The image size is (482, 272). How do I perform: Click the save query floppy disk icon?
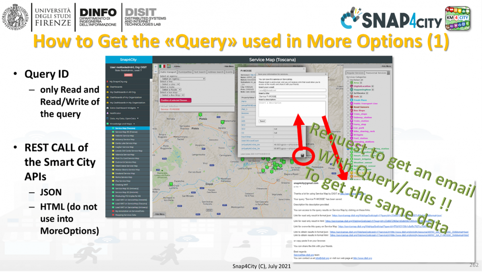pos(302,156)
